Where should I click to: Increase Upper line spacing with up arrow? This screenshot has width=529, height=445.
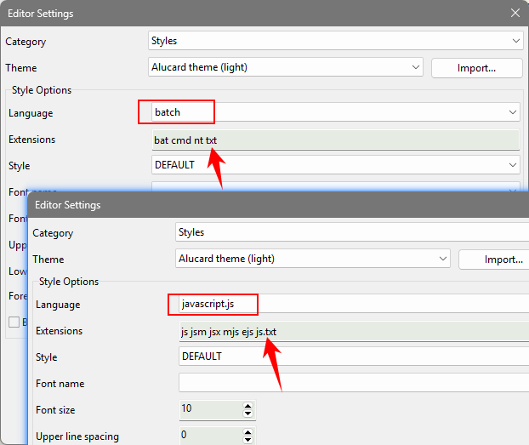click(248, 432)
